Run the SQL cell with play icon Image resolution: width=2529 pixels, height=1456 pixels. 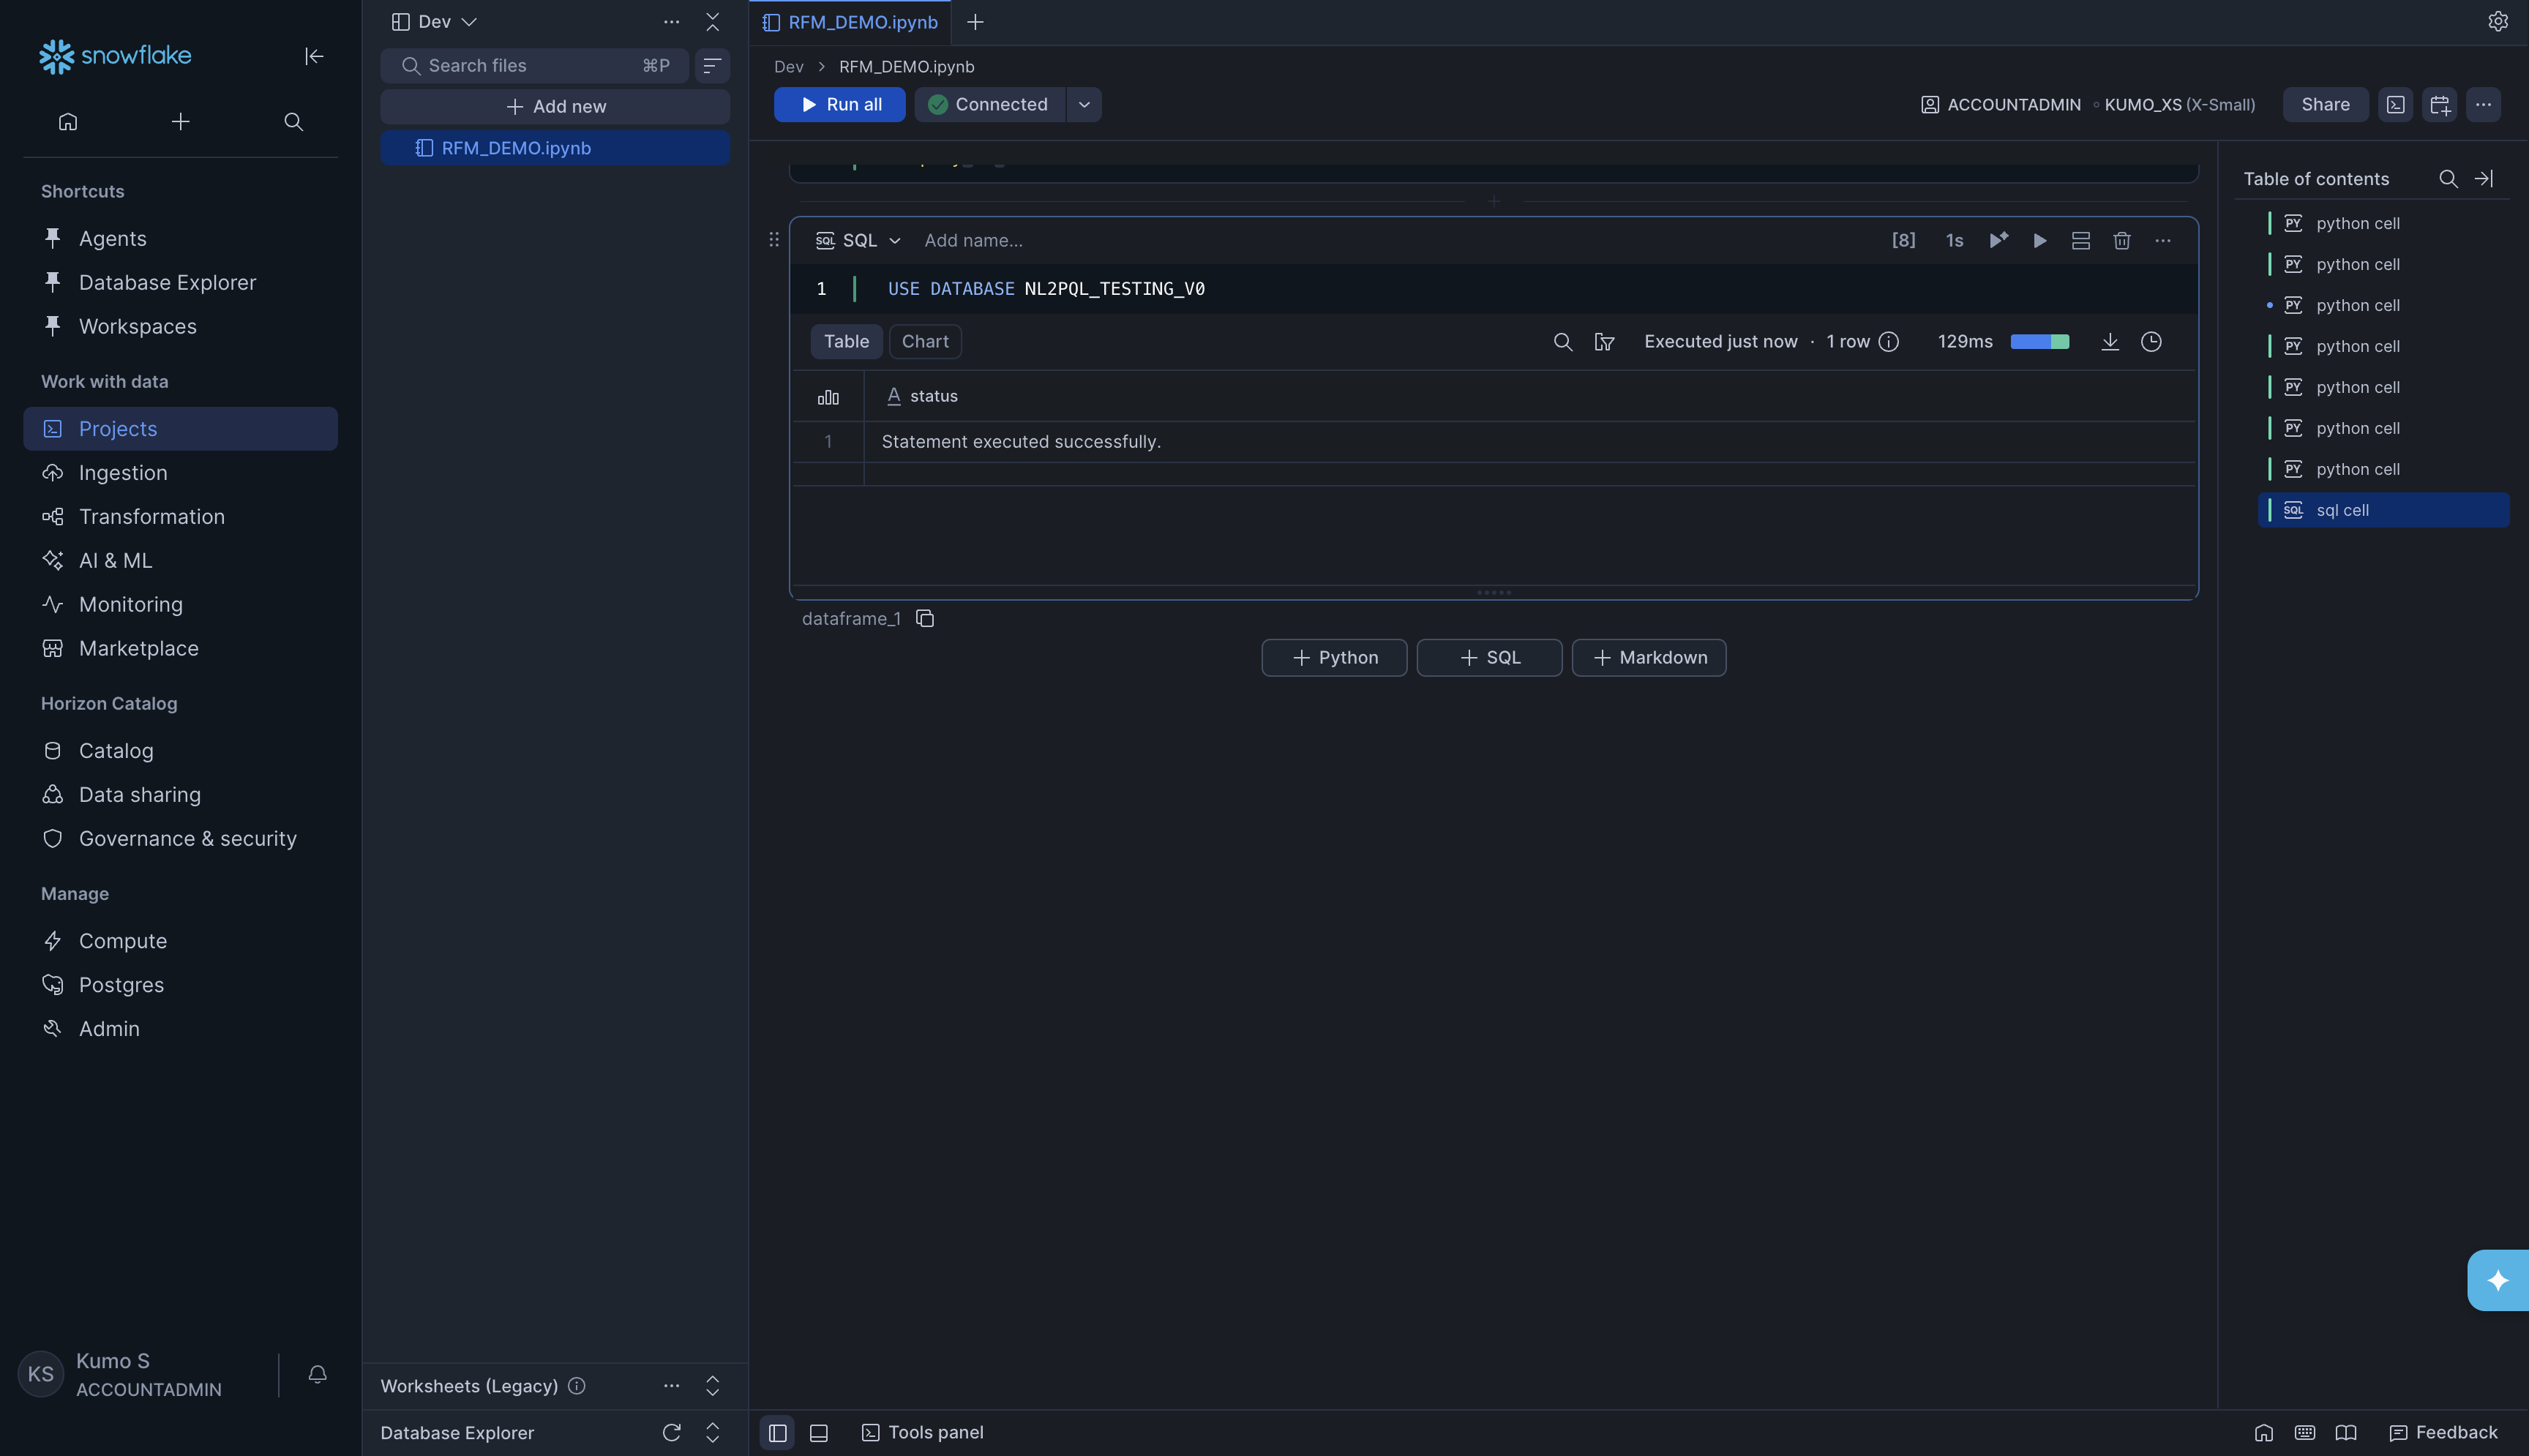(2039, 241)
